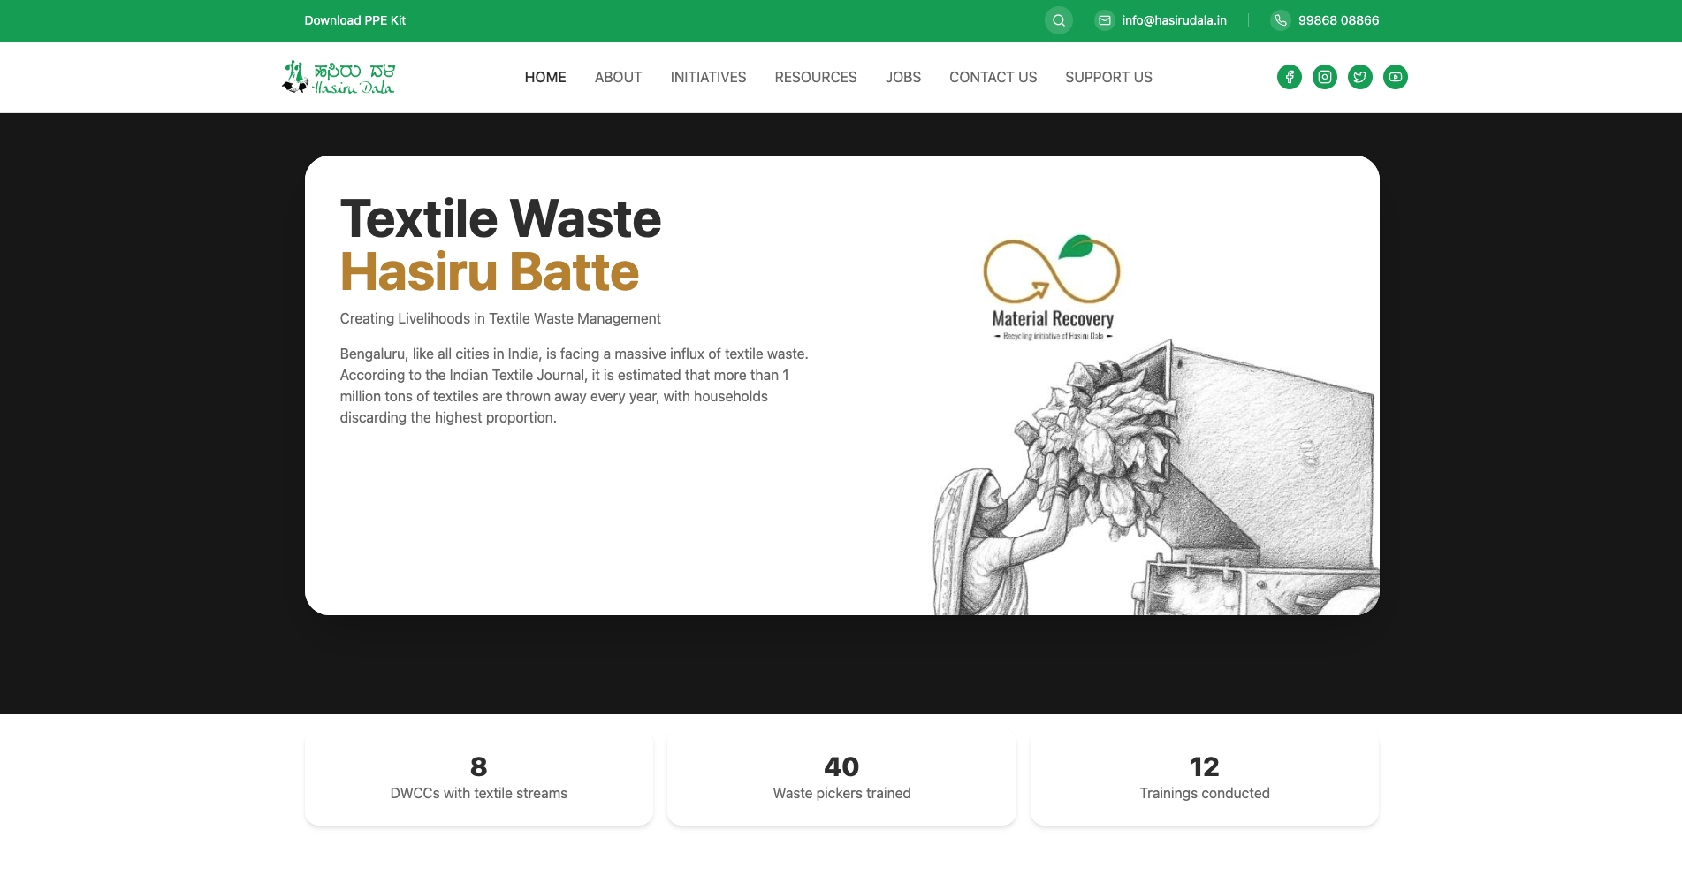Open the Facebook social icon
Screen dimensions: 1682x876
coord(1290,77)
